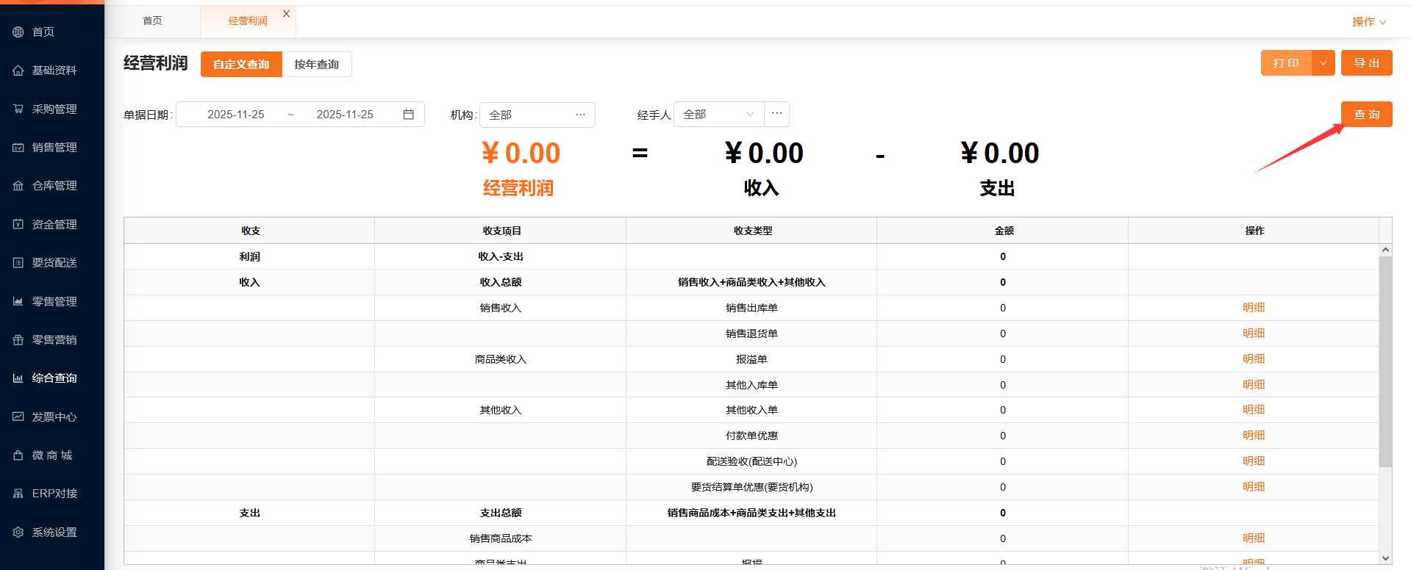Open 明细 for 销售退货单 row
The height and width of the screenshot is (570, 1411).
tap(1254, 333)
